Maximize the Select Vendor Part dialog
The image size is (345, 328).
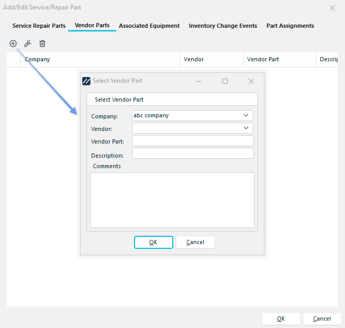click(x=225, y=81)
